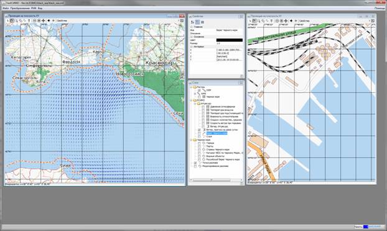Image resolution: width=387 pixels, height=231 pixels.
Task: Click the black color swatch in properties panel
Action: pos(230,40)
